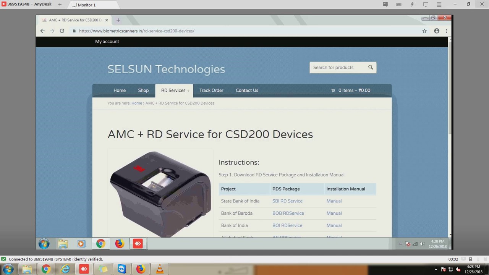Go back in the remote Chrome browser

pyautogui.click(x=42, y=31)
